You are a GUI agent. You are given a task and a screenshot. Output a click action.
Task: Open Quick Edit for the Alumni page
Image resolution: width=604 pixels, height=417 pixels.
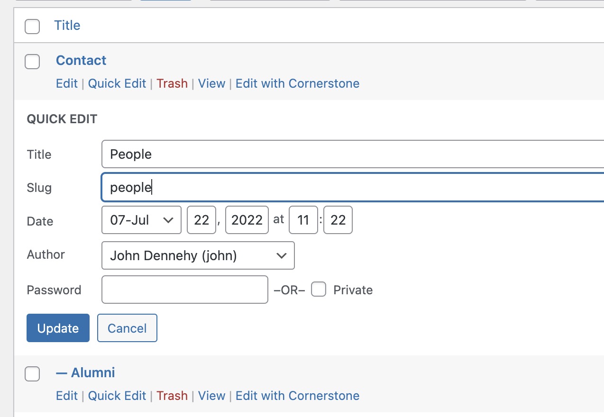pyautogui.click(x=117, y=396)
